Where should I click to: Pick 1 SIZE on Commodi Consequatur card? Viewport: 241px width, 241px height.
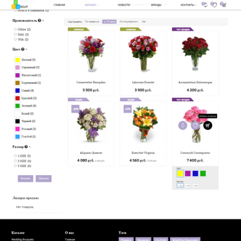[x=180, y=186]
